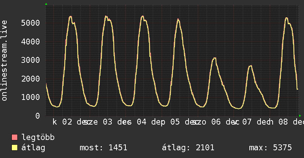Click the 07 date label on x-axis
This screenshot has width=304, height=158.
tap(247, 122)
